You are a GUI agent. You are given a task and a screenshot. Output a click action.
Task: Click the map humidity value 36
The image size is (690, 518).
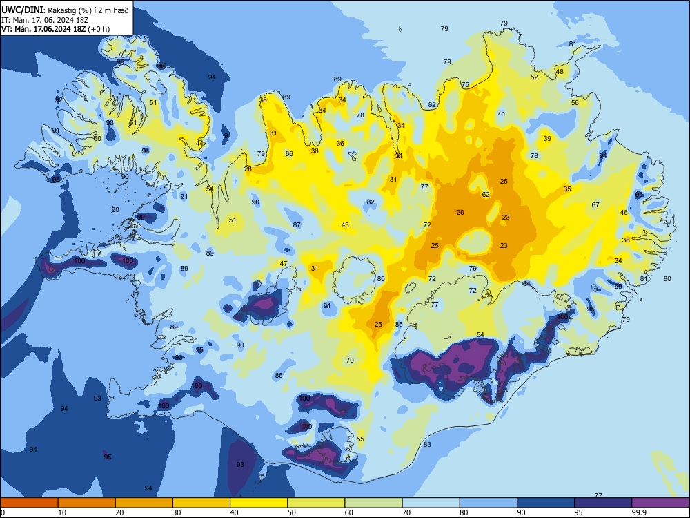[x=340, y=143]
